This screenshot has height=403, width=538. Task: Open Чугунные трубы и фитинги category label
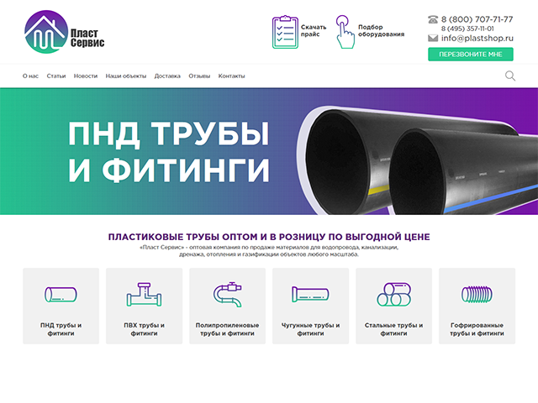coord(310,329)
